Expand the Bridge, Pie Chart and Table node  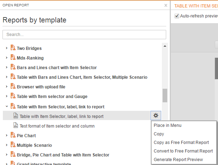pos(6,155)
